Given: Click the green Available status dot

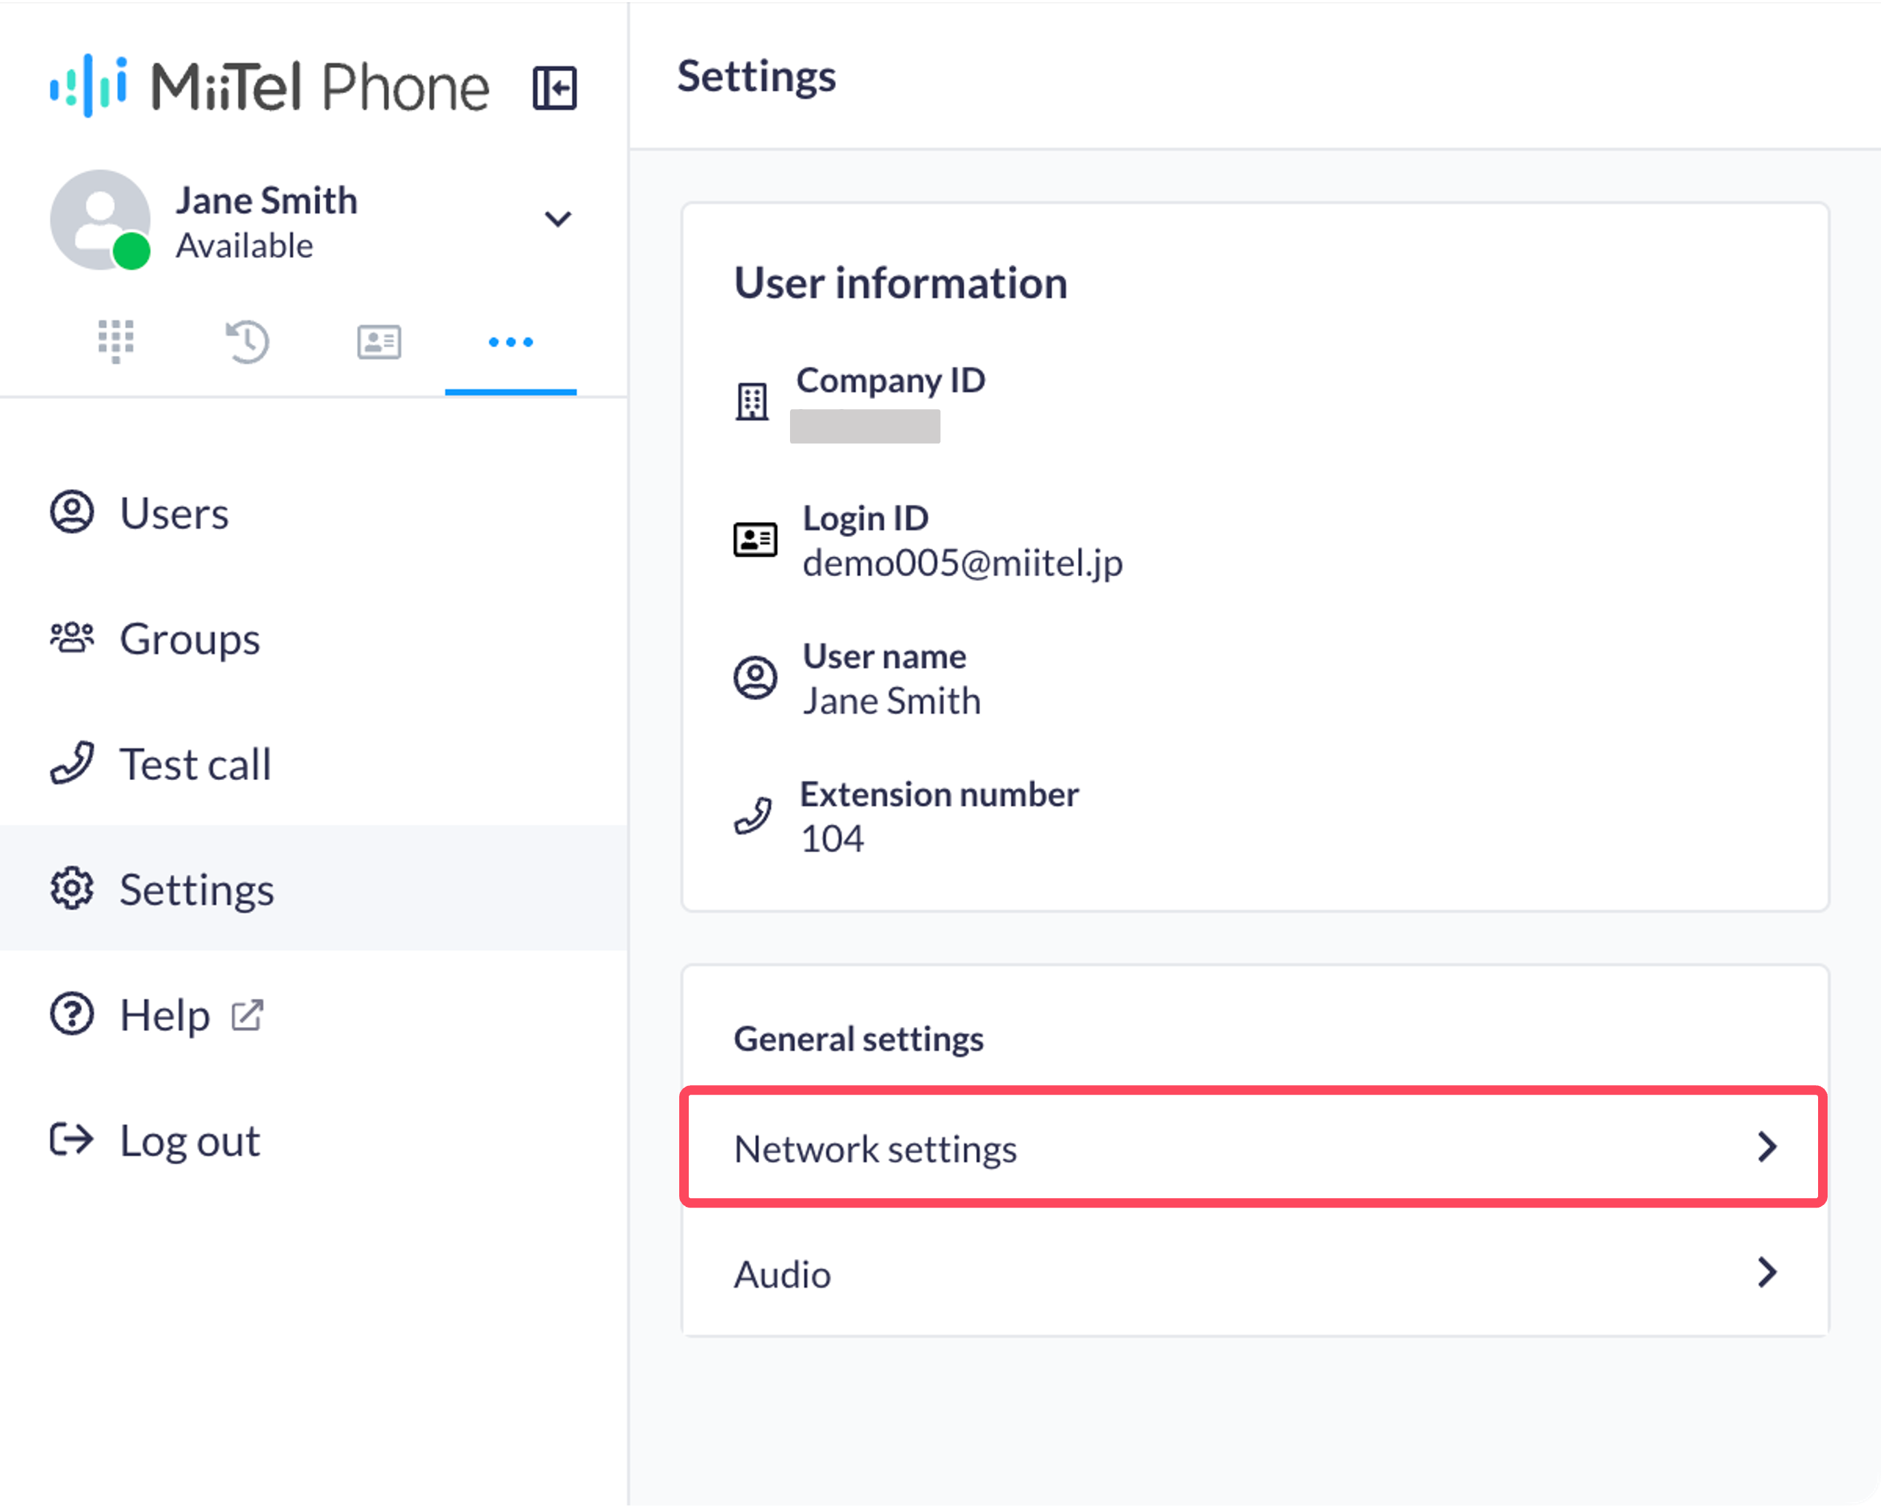Looking at the screenshot, I should pyautogui.click(x=132, y=251).
